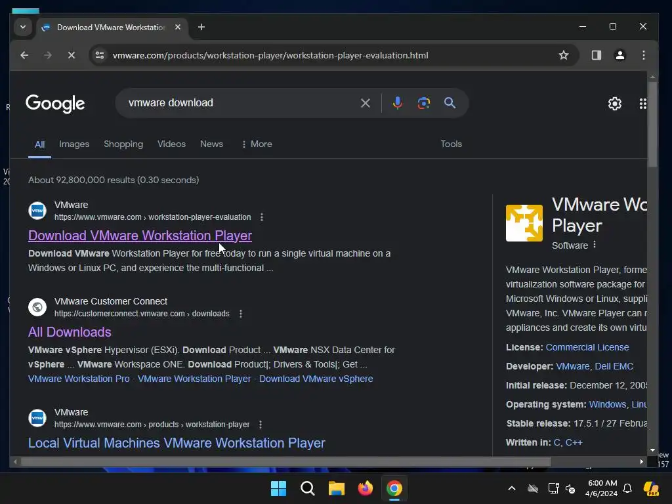Open the notifications bell in taskbar
The height and width of the screenshot is (504, 672).
[627, 488]
